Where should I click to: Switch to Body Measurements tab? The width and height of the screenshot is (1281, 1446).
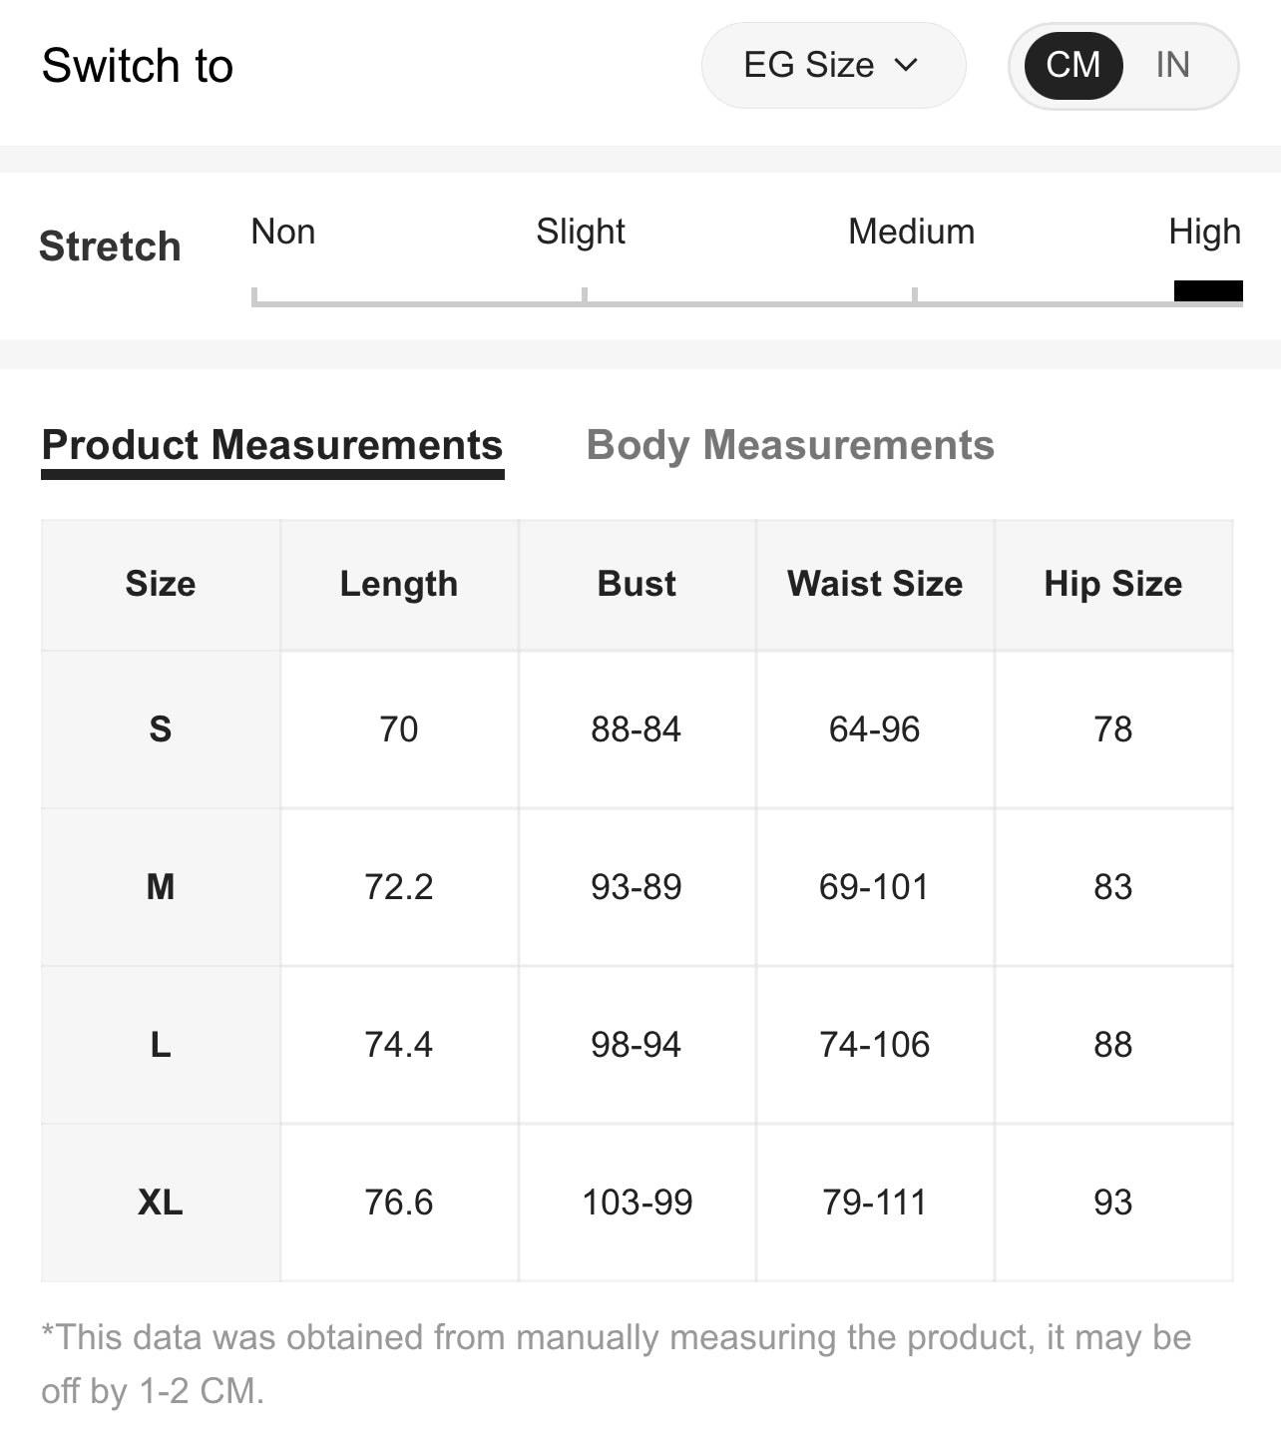(x=790, y=445)
